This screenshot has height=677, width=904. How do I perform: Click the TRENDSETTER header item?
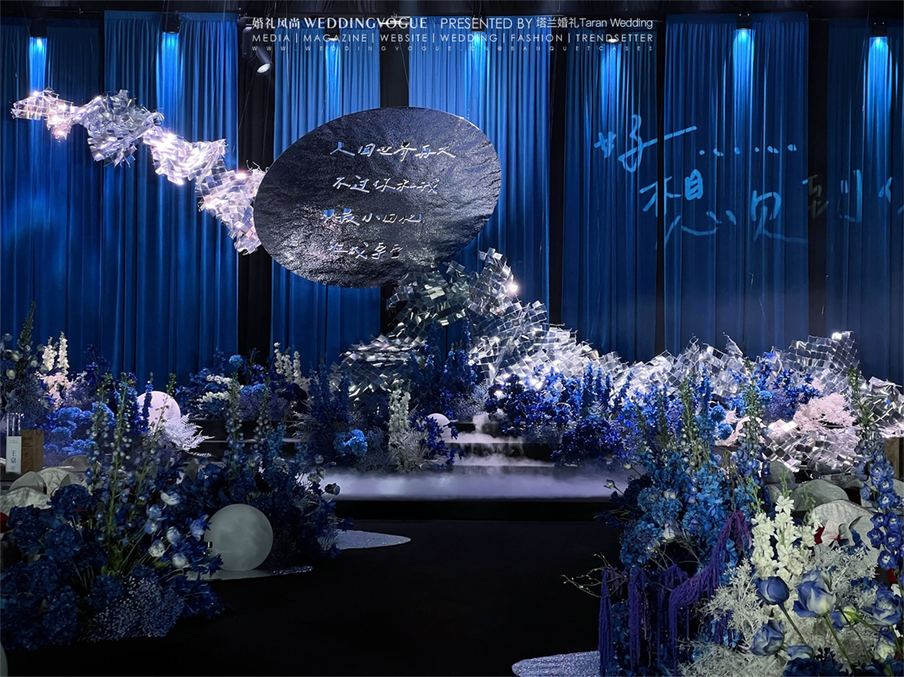pyautogui.click(x=614, y=37)
